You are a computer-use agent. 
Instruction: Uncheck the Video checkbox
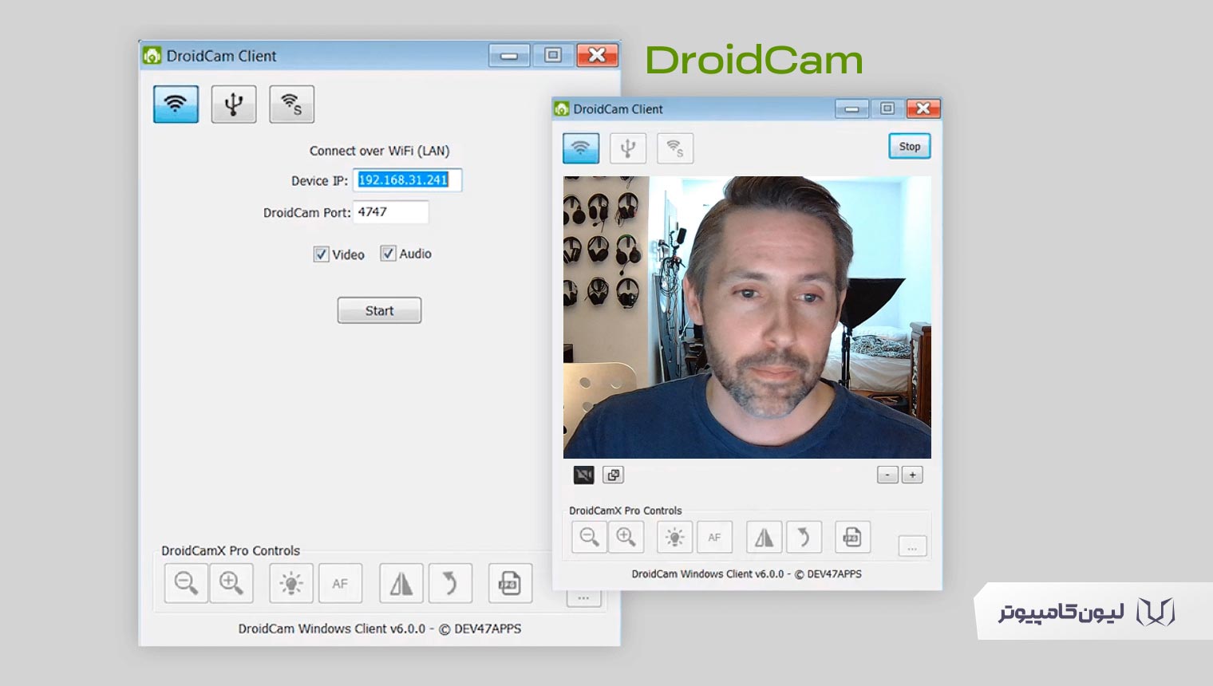[321, 254]
